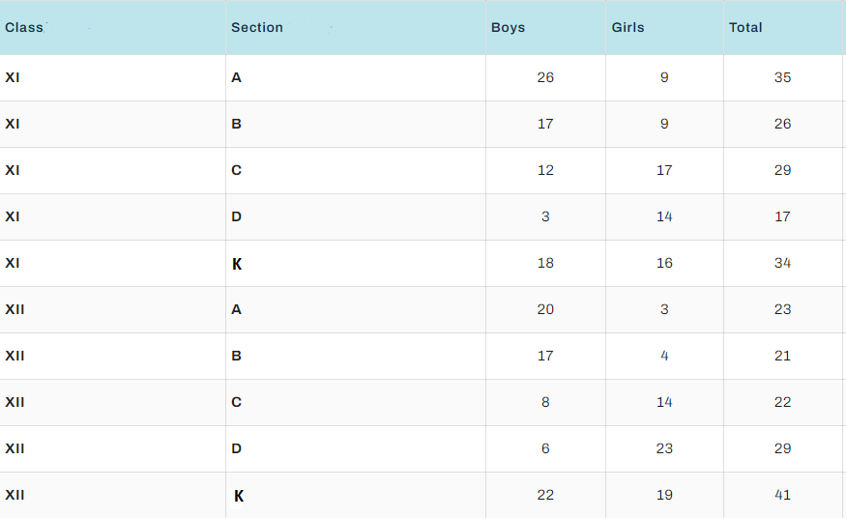Viewport: 846px width, 518px height.
Task: Select Boys count 26 for XI A
Action: (545, 77)
